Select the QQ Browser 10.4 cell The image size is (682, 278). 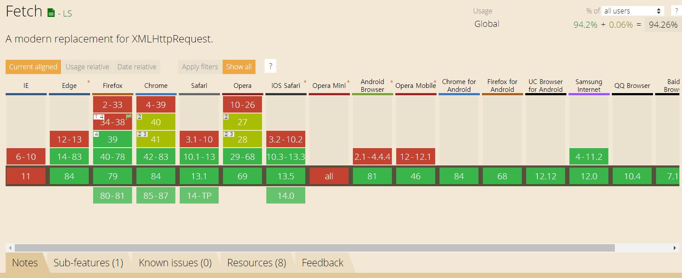(x=632, y=176)
